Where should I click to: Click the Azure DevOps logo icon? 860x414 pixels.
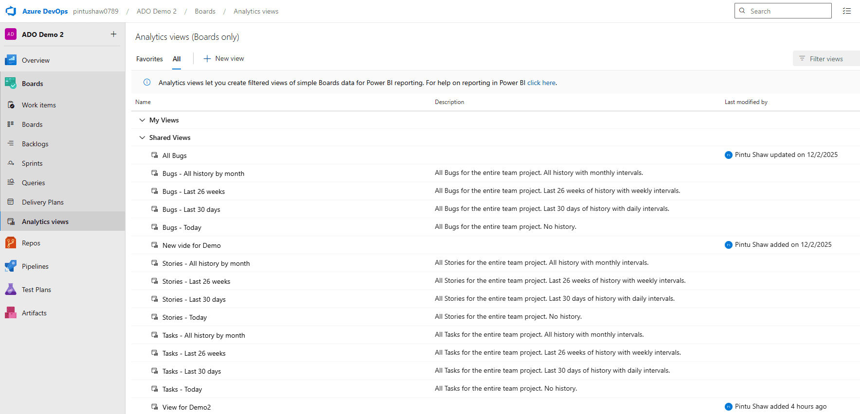click(x=11, y=11)
